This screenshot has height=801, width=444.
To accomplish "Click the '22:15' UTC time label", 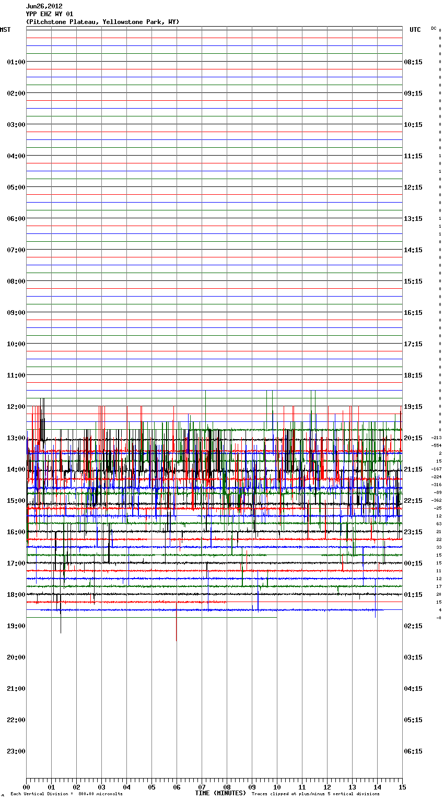I will tap(413, 501).
